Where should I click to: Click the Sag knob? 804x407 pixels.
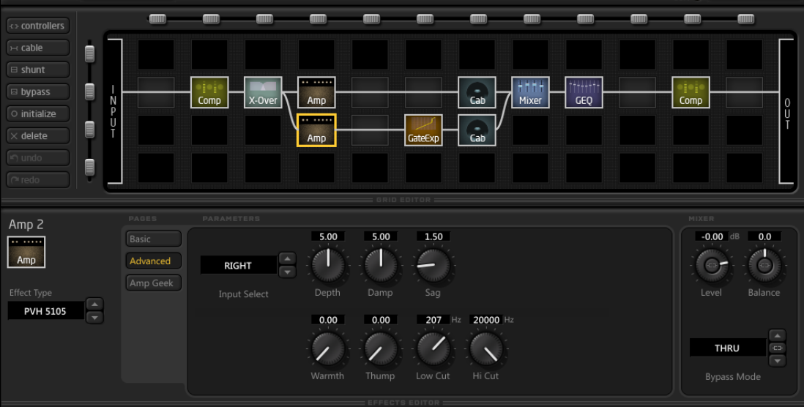pos(433,266)
